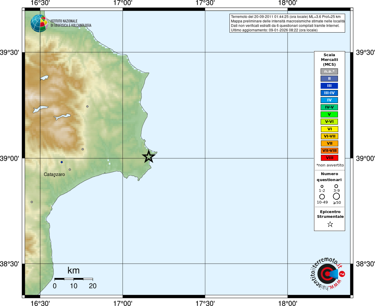The width and height of the screenshot is (375, 306).
Task: Select the n.a.* gray legend swatch
Action: pos(329,71)
